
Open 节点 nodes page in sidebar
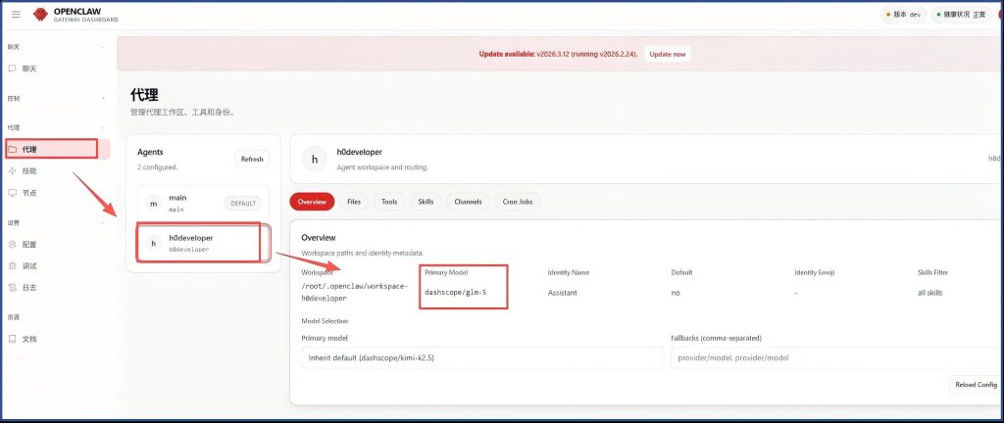(x=29, y=193)
